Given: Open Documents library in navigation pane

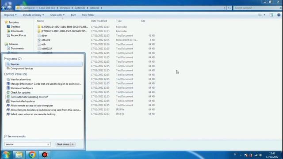Looking at the screenshot, I should (x=17, y=48).
